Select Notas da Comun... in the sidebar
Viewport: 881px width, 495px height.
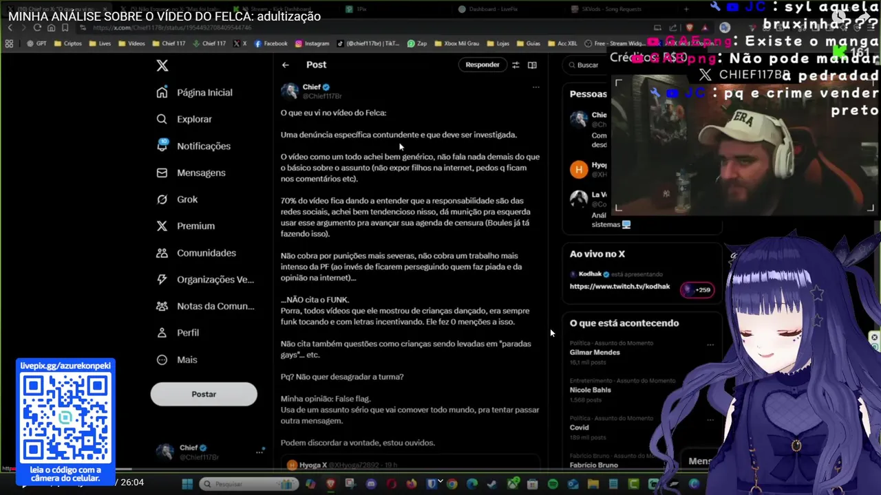coord(205,307)
